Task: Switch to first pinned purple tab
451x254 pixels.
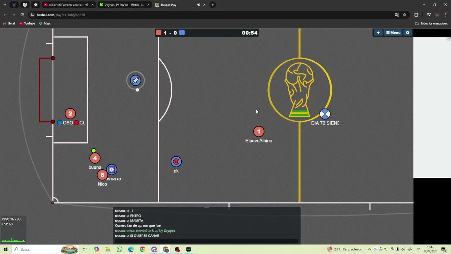Action: point(14,5)
